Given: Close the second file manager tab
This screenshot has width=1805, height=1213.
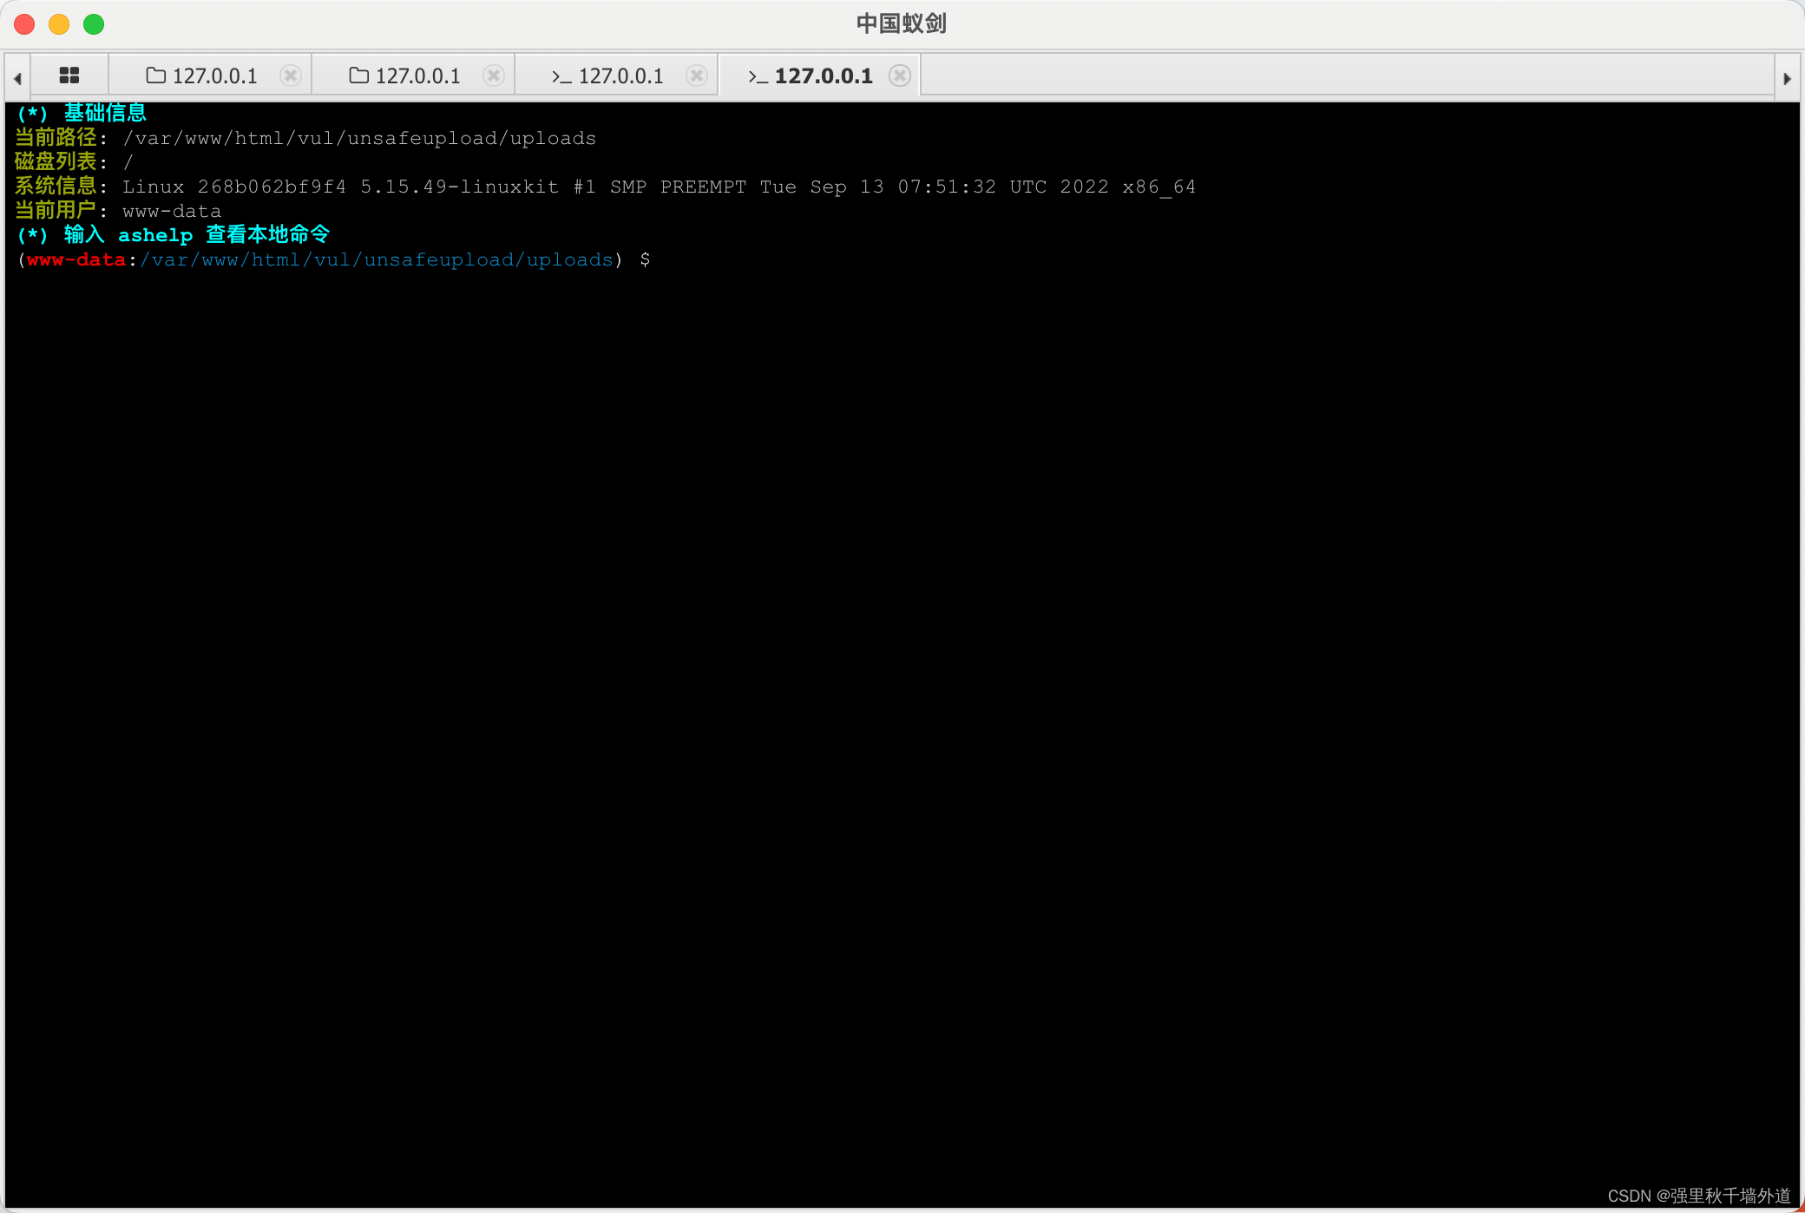Looking at the screenshot, I should coord(494,75).
